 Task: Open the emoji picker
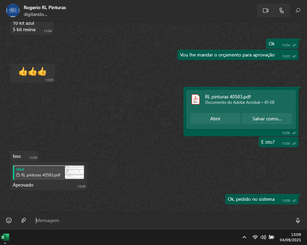(9, 220)
